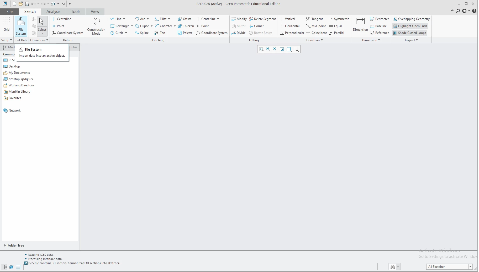Expand the Arc dropdown arrow
This screenshot has width=479, height=272.
(x=148, y=19)
